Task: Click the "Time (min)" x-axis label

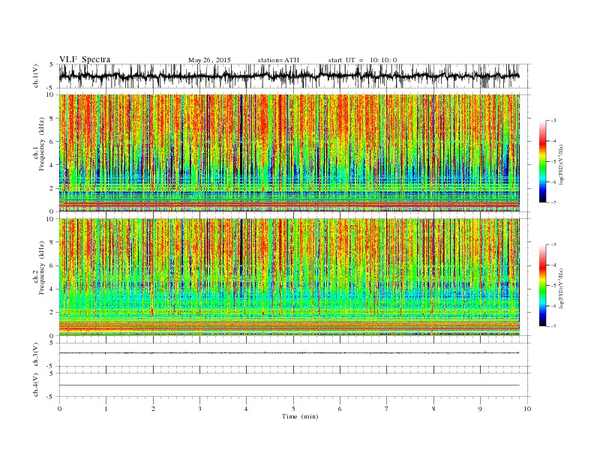Action: (x=300, y=416)
